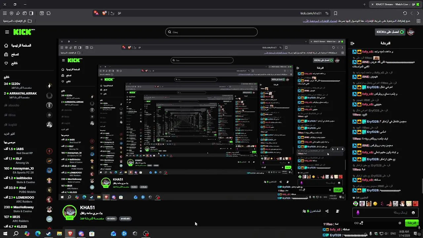Click the viewers count icon
Screen dimensions: 423x238
(304, 211)
